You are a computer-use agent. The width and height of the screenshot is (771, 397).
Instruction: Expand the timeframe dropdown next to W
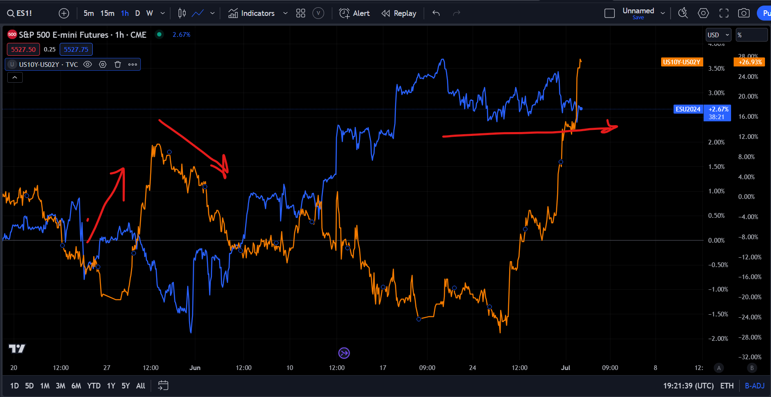162,13
